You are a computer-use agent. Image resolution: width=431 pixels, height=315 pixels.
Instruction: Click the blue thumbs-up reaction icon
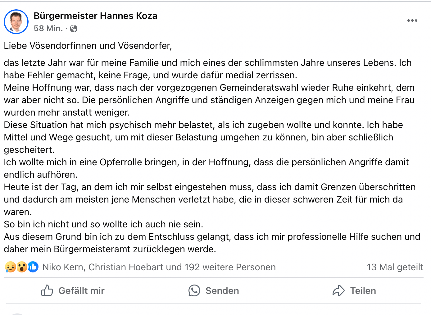(33, 267)
